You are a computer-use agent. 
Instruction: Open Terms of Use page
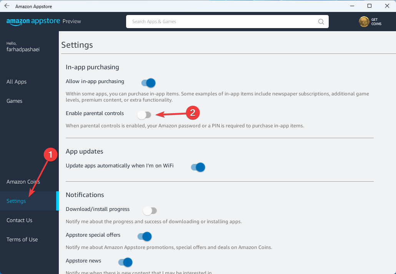pyautogui.click(x=22, y=239)
